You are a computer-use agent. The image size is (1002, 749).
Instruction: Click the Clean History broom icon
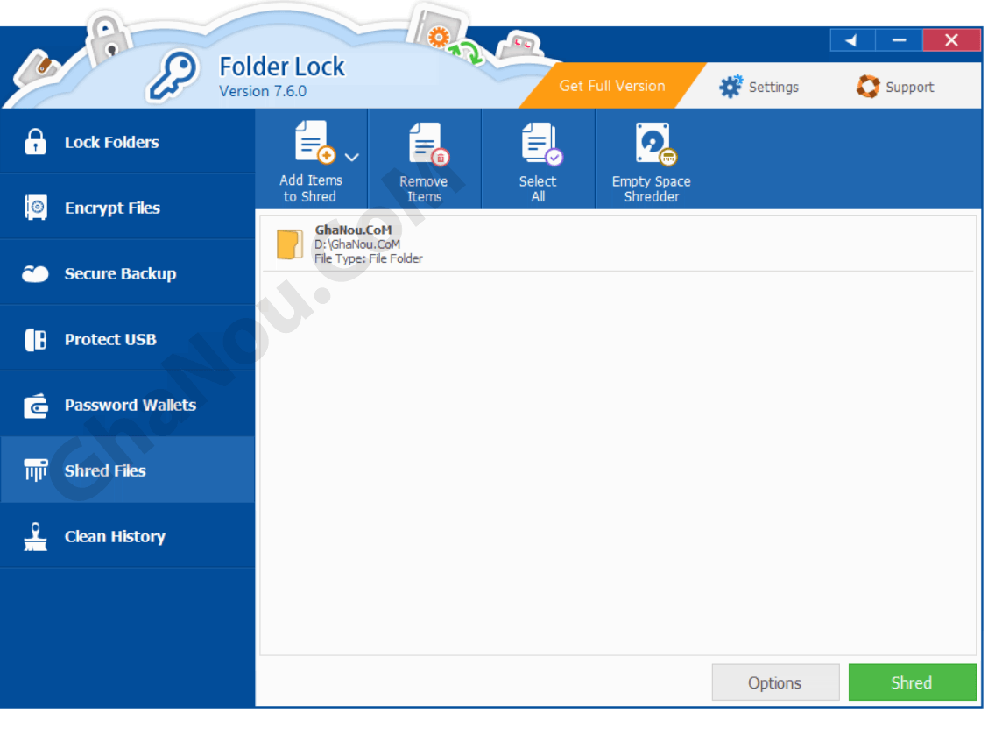coord(35,537)
